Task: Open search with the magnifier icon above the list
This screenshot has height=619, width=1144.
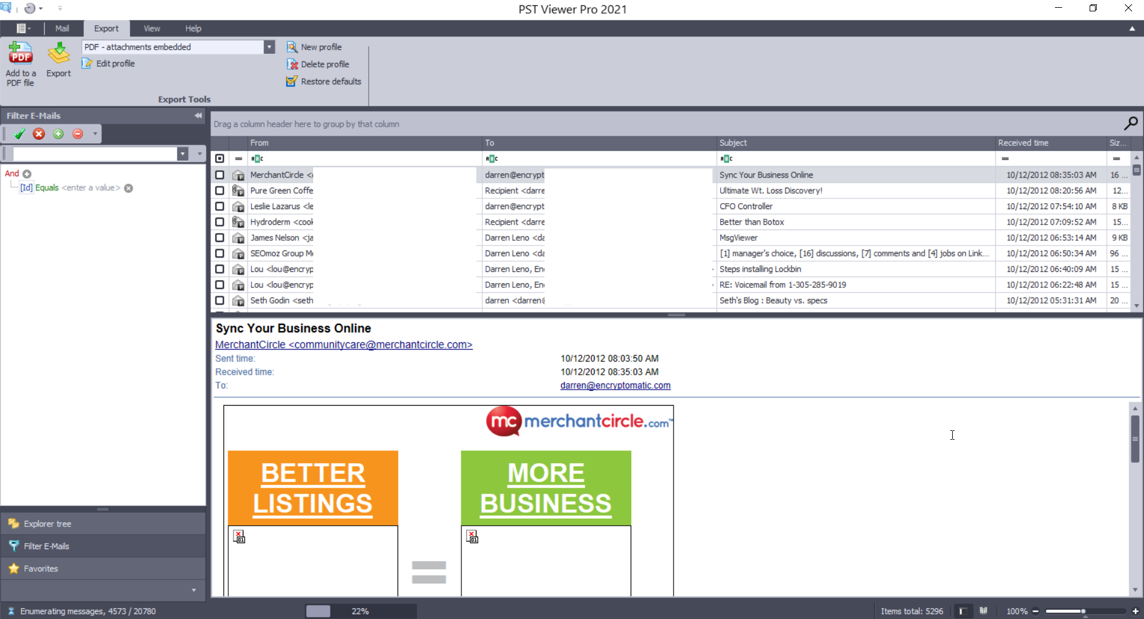Action: 1131,123
